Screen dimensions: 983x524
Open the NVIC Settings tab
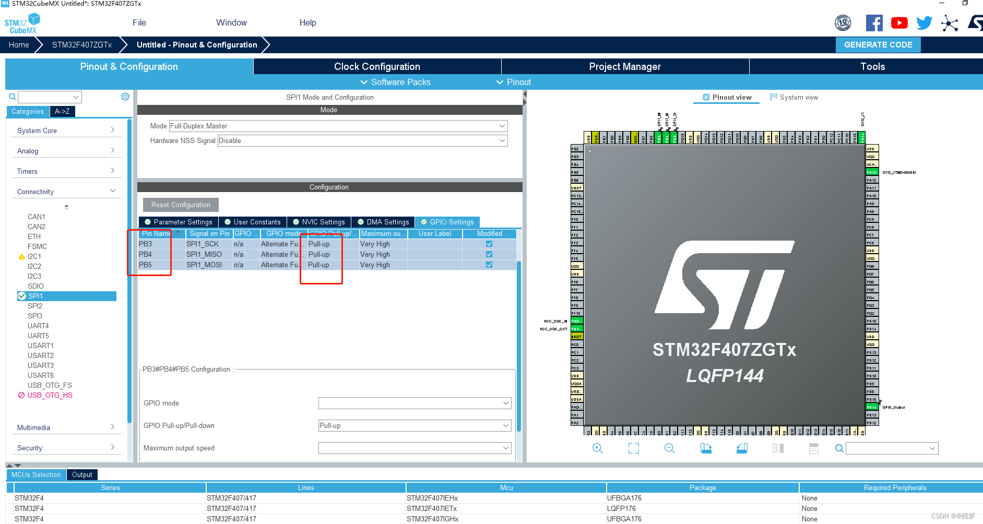pyautogui.click(x=319, y=222)
